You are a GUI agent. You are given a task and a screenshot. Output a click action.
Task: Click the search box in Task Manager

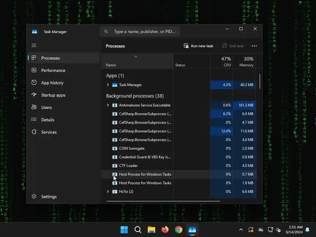click(140, 31)
